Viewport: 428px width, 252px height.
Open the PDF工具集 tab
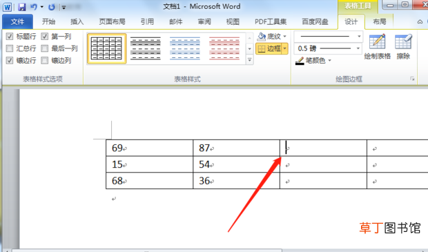point(271,21)
